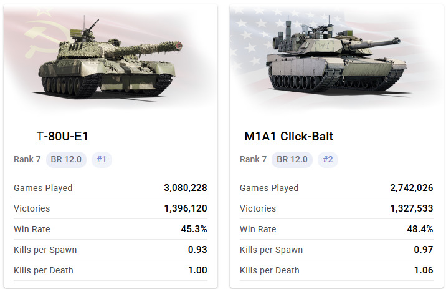Open the M1A1 Click-Bait vehicle title

pyautogui.click(x=289, y=136)
